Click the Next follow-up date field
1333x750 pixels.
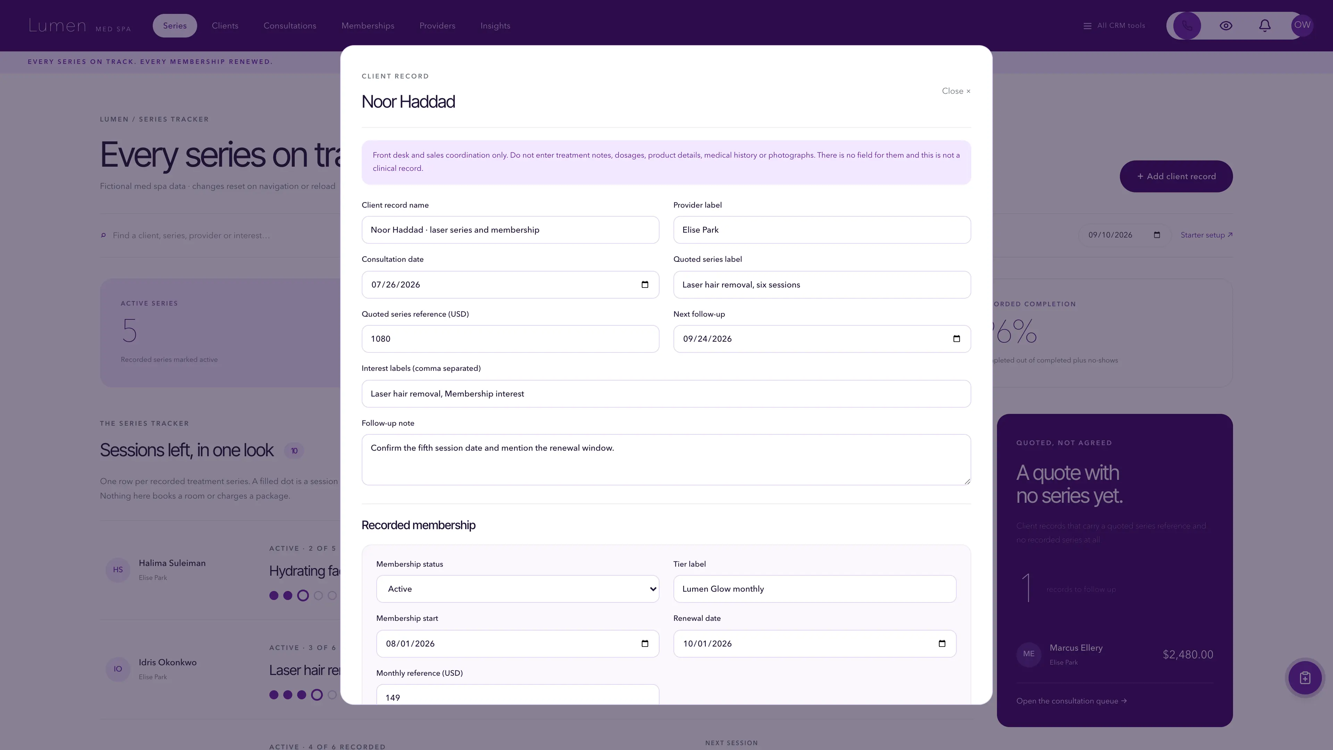(822, 339)
